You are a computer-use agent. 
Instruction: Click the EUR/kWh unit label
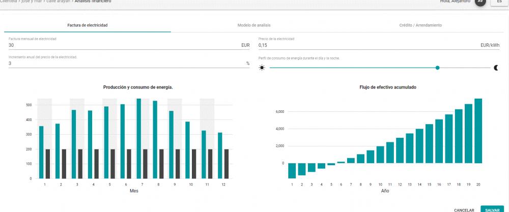tap(490, 45)
